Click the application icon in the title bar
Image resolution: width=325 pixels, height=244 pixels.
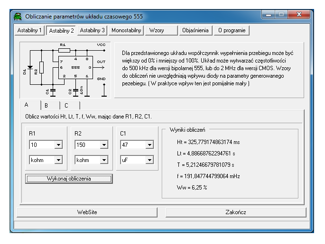click(x=18, y=17)
